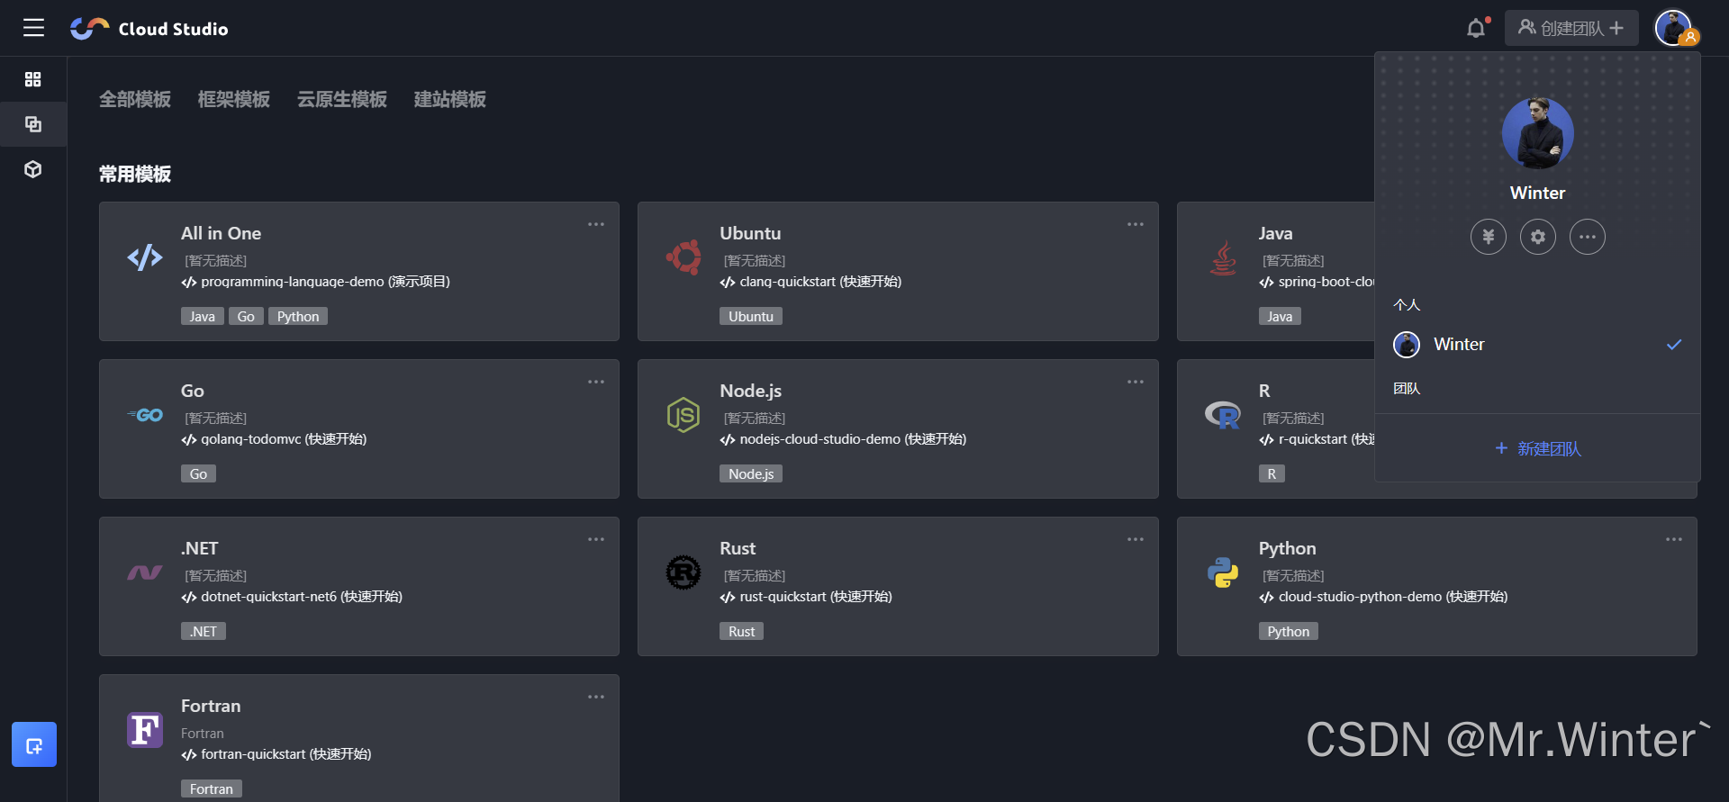Click the R logo icon

coord(1223,415)
